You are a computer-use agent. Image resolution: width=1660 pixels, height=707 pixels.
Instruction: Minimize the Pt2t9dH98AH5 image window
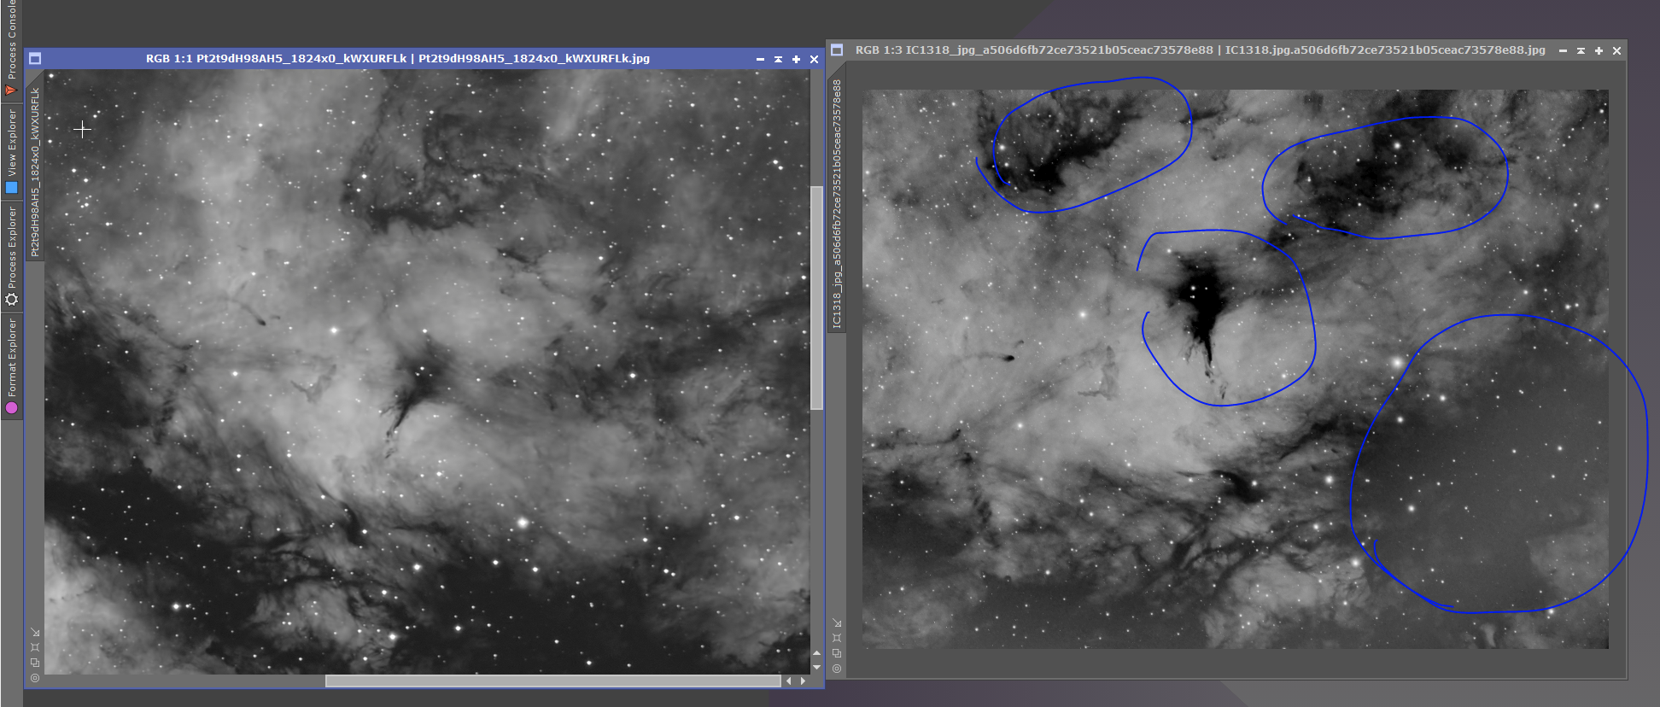[760, 59]
